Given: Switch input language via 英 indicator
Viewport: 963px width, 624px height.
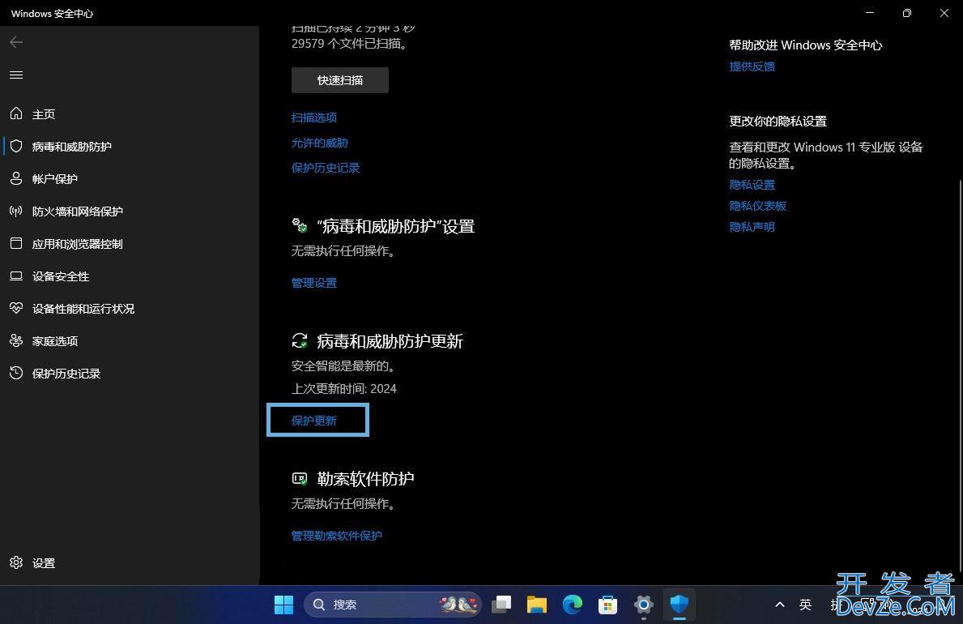Looking at the screenshot, I should [805, 605].
